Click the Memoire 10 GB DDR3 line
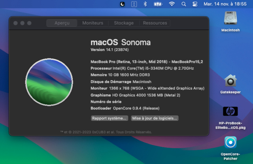This screenshot has height=164, width=253. [120, 75]
